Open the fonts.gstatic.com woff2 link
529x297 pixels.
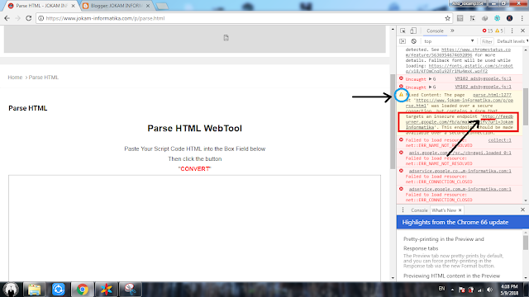pos(460,68)
